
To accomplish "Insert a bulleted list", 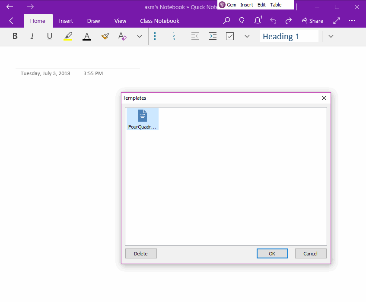I will tap(158, 36).
